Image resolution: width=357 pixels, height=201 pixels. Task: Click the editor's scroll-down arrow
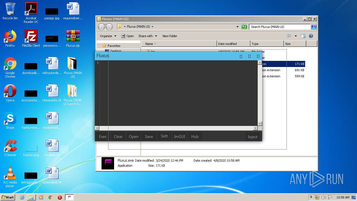click(x=260, y=124)
